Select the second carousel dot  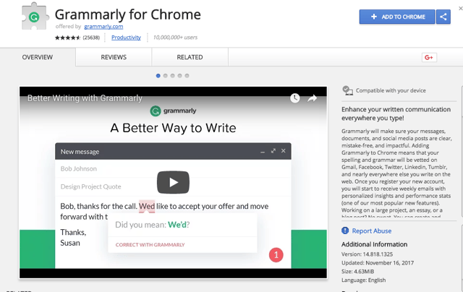(166, 76)
